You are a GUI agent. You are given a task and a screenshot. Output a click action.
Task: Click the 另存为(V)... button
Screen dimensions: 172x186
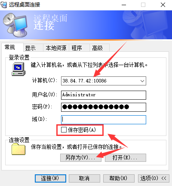tap(81, 158)
